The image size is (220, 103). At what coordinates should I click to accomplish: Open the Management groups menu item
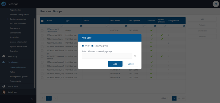click(x=19, y=77)
